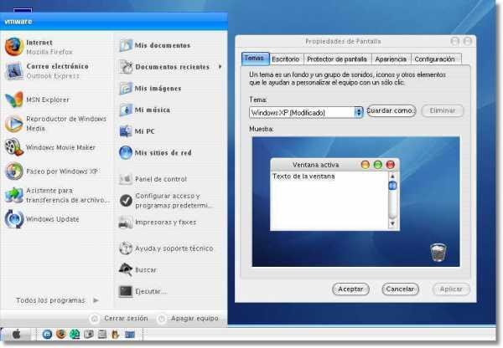The height and width of the screenshot is (348, 503).
Task: Click the blue window quick launch icon
Action: (x=130, y=335)
